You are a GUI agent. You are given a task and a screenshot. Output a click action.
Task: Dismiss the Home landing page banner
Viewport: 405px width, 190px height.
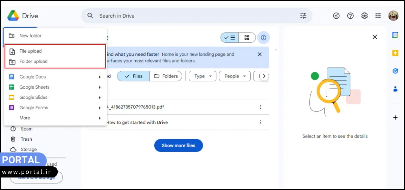(x=260, y=54)
